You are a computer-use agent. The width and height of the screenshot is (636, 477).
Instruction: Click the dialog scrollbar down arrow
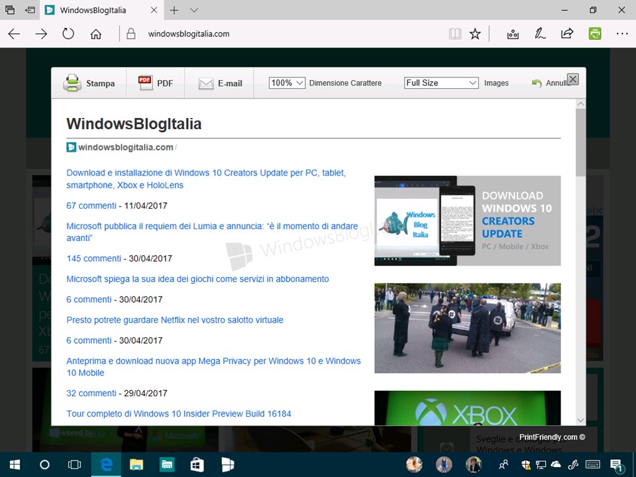(580, 420)
